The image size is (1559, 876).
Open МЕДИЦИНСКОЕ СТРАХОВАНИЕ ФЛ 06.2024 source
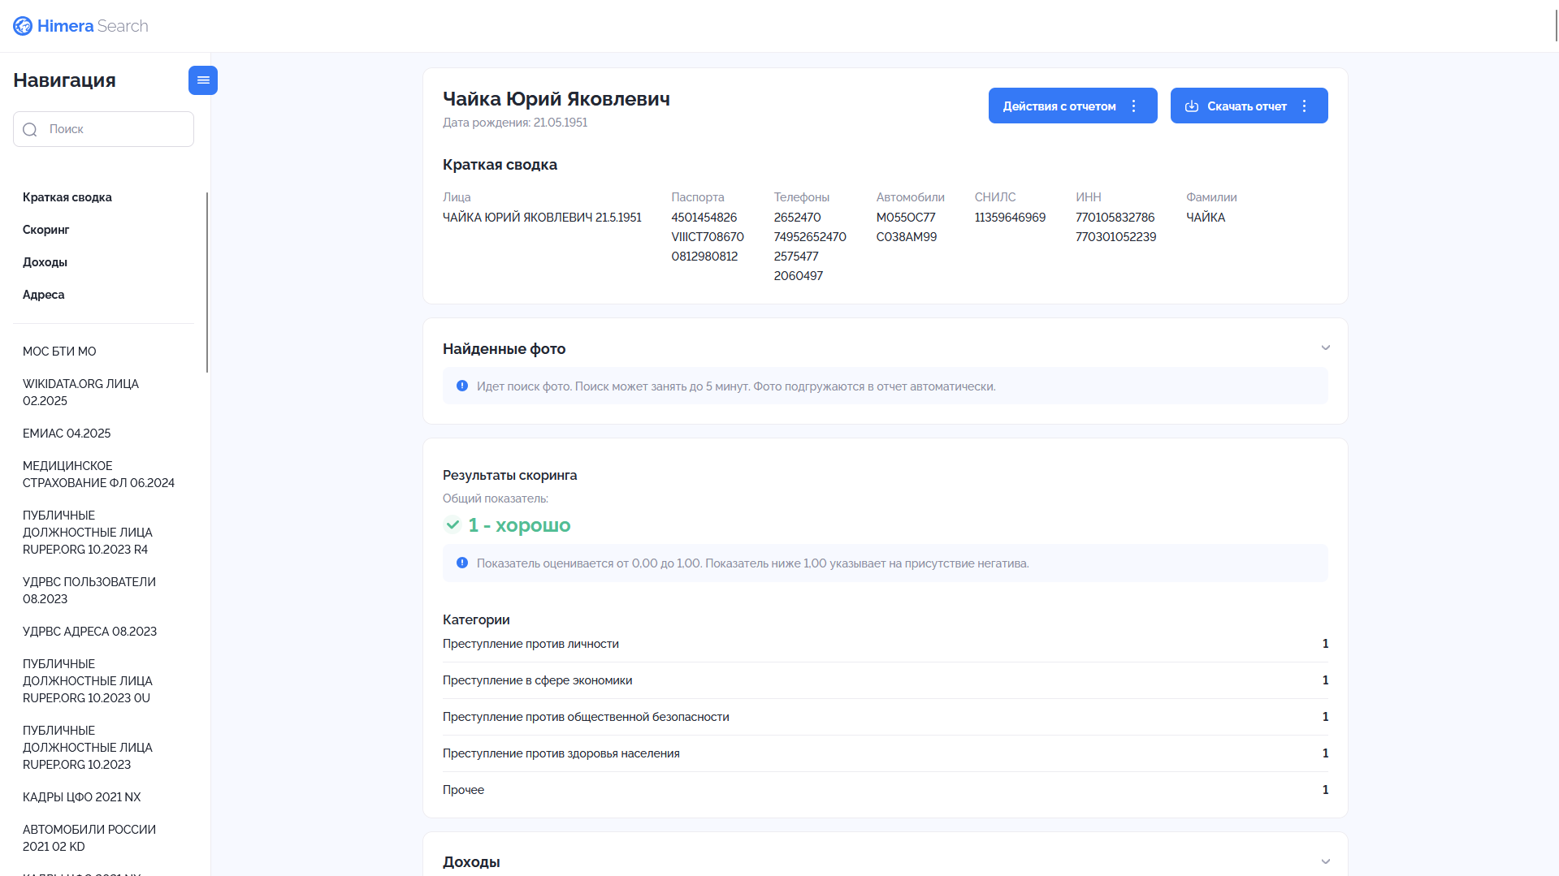pyautogui.click(x=98, y=474)
